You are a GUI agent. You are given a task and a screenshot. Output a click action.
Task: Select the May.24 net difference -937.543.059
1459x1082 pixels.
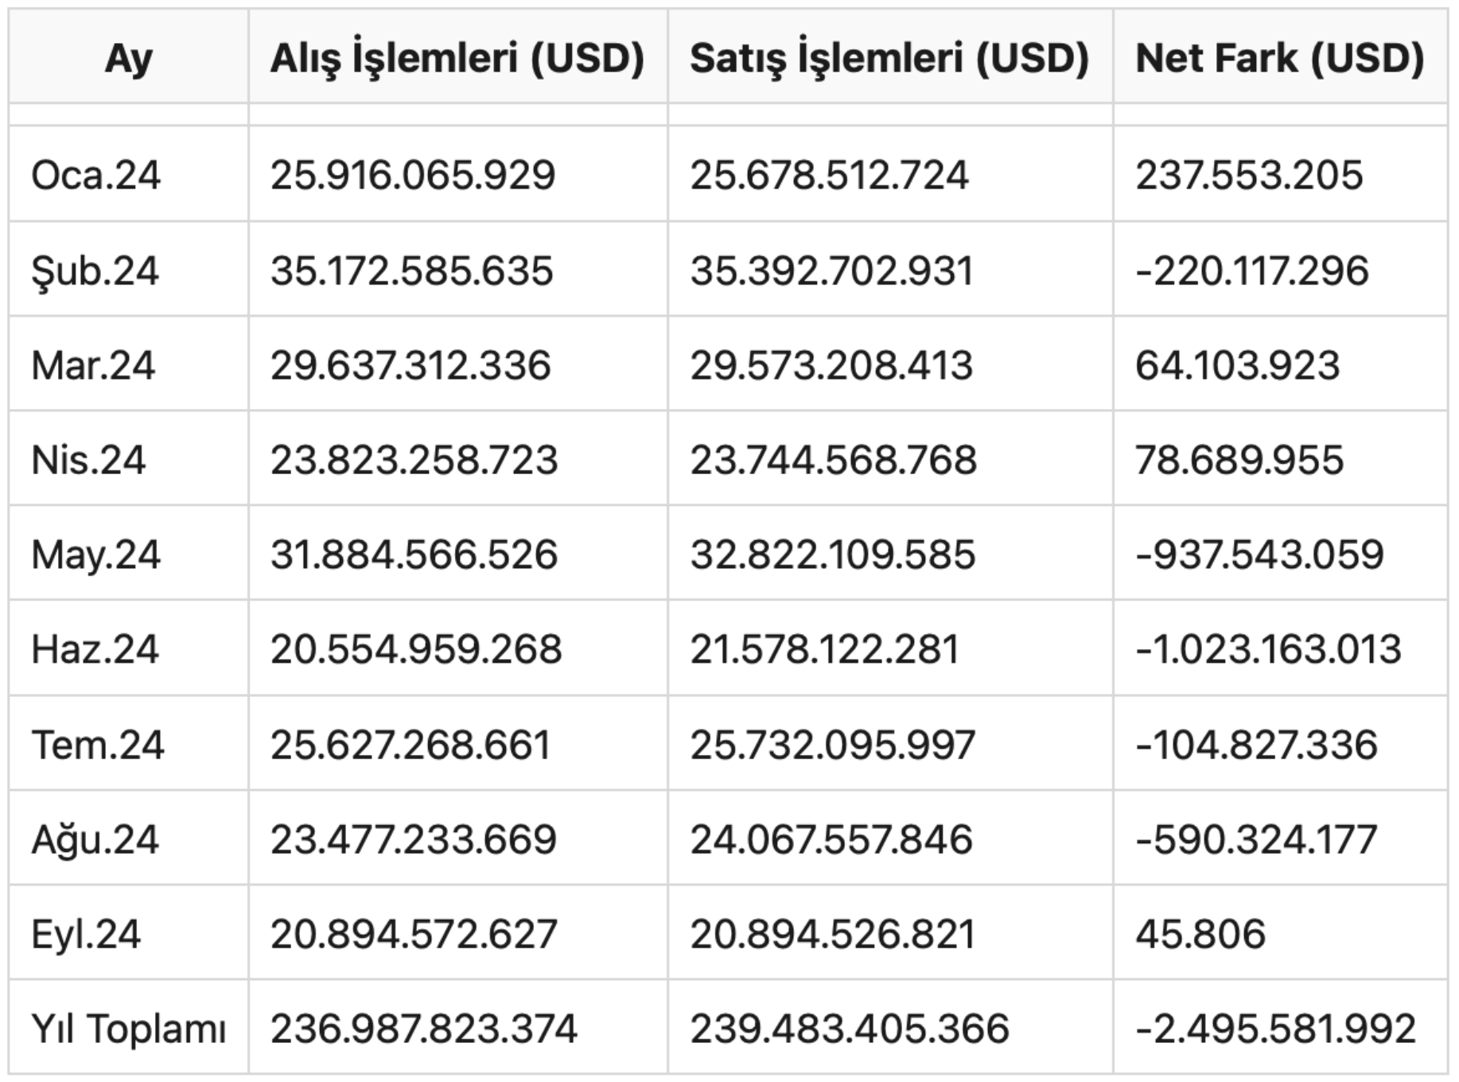[1260, 555]
